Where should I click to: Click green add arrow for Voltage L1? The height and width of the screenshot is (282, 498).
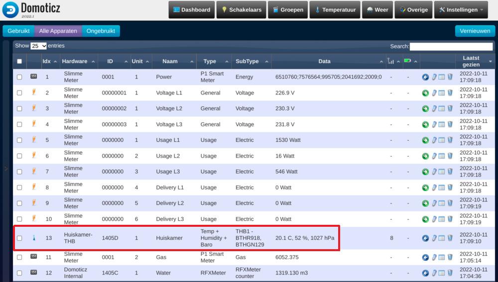pyautogui.click(x=425, y=93)
